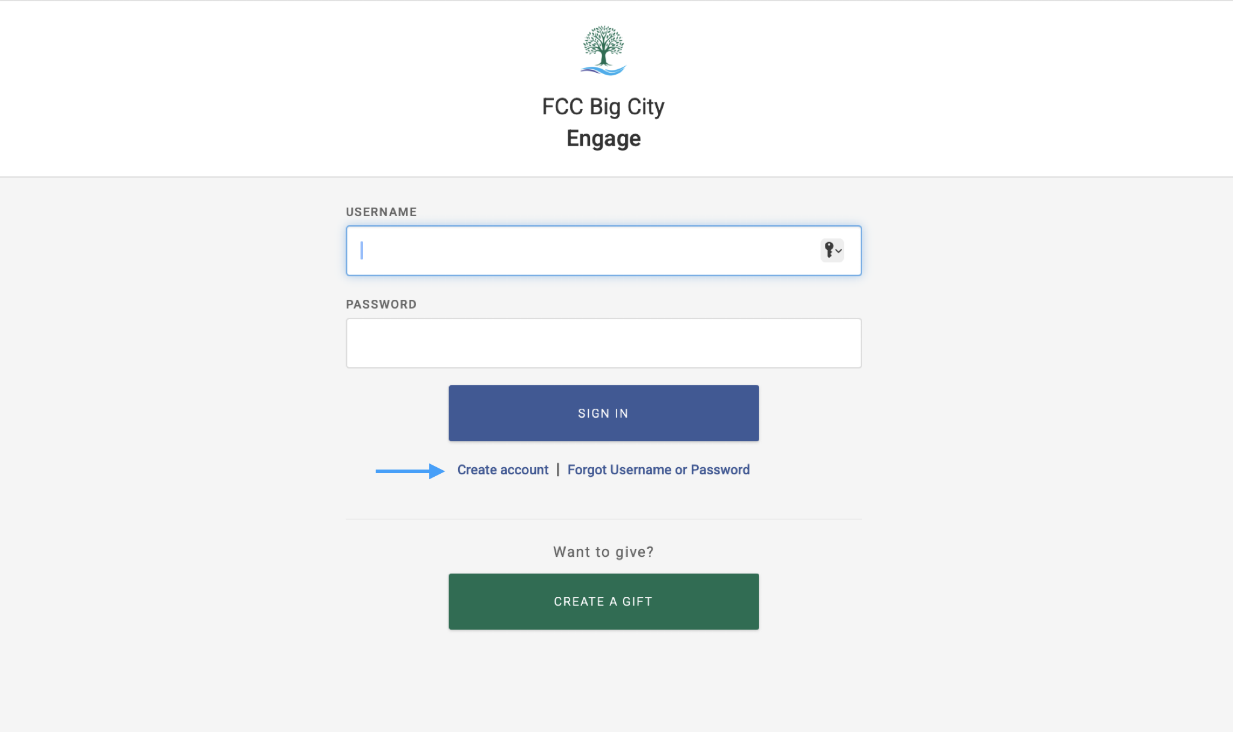Click the blue arrow pointing at Create account
1233x732 pixels.
tap(409, 471)
